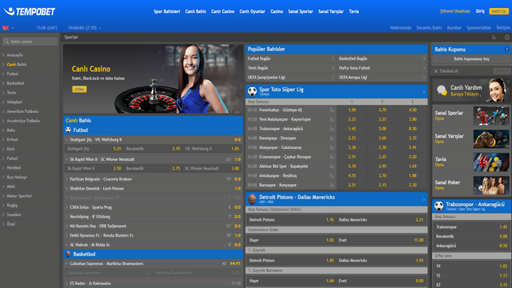Expand Basketbol in the sidebar
The width and height of the screenshot is (512, 288).
tap(30, 83)
